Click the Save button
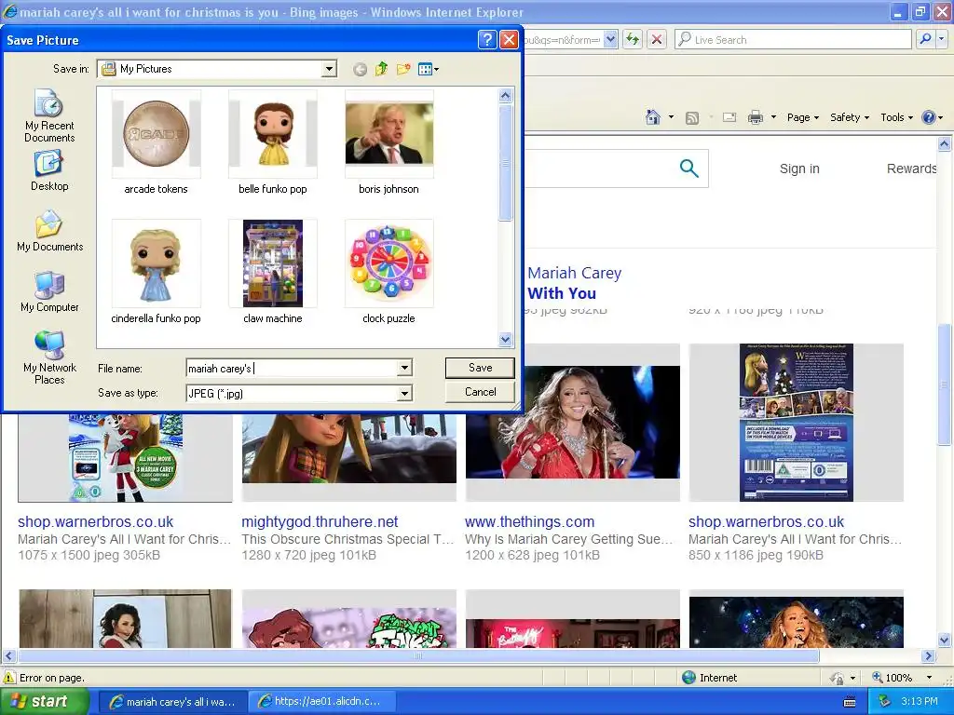The width and height of the screenshot is (954, 715). (480, 367)
